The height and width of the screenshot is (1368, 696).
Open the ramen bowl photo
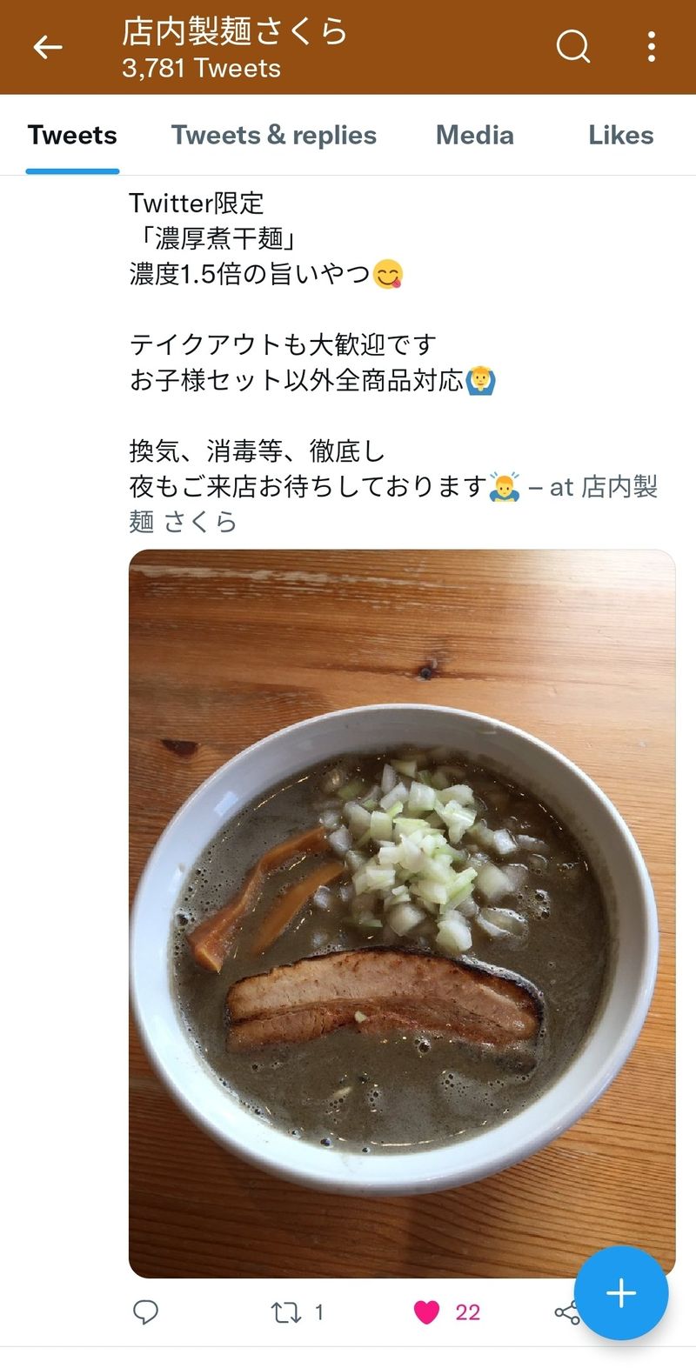(x=402, y=913)
